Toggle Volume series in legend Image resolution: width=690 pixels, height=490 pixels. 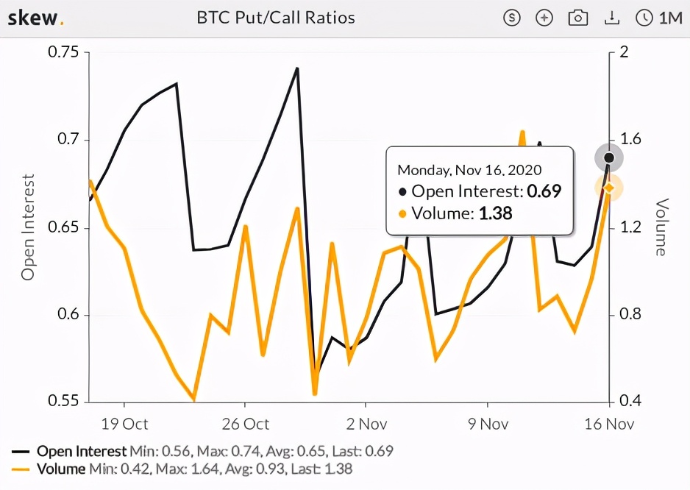point(61,469)
